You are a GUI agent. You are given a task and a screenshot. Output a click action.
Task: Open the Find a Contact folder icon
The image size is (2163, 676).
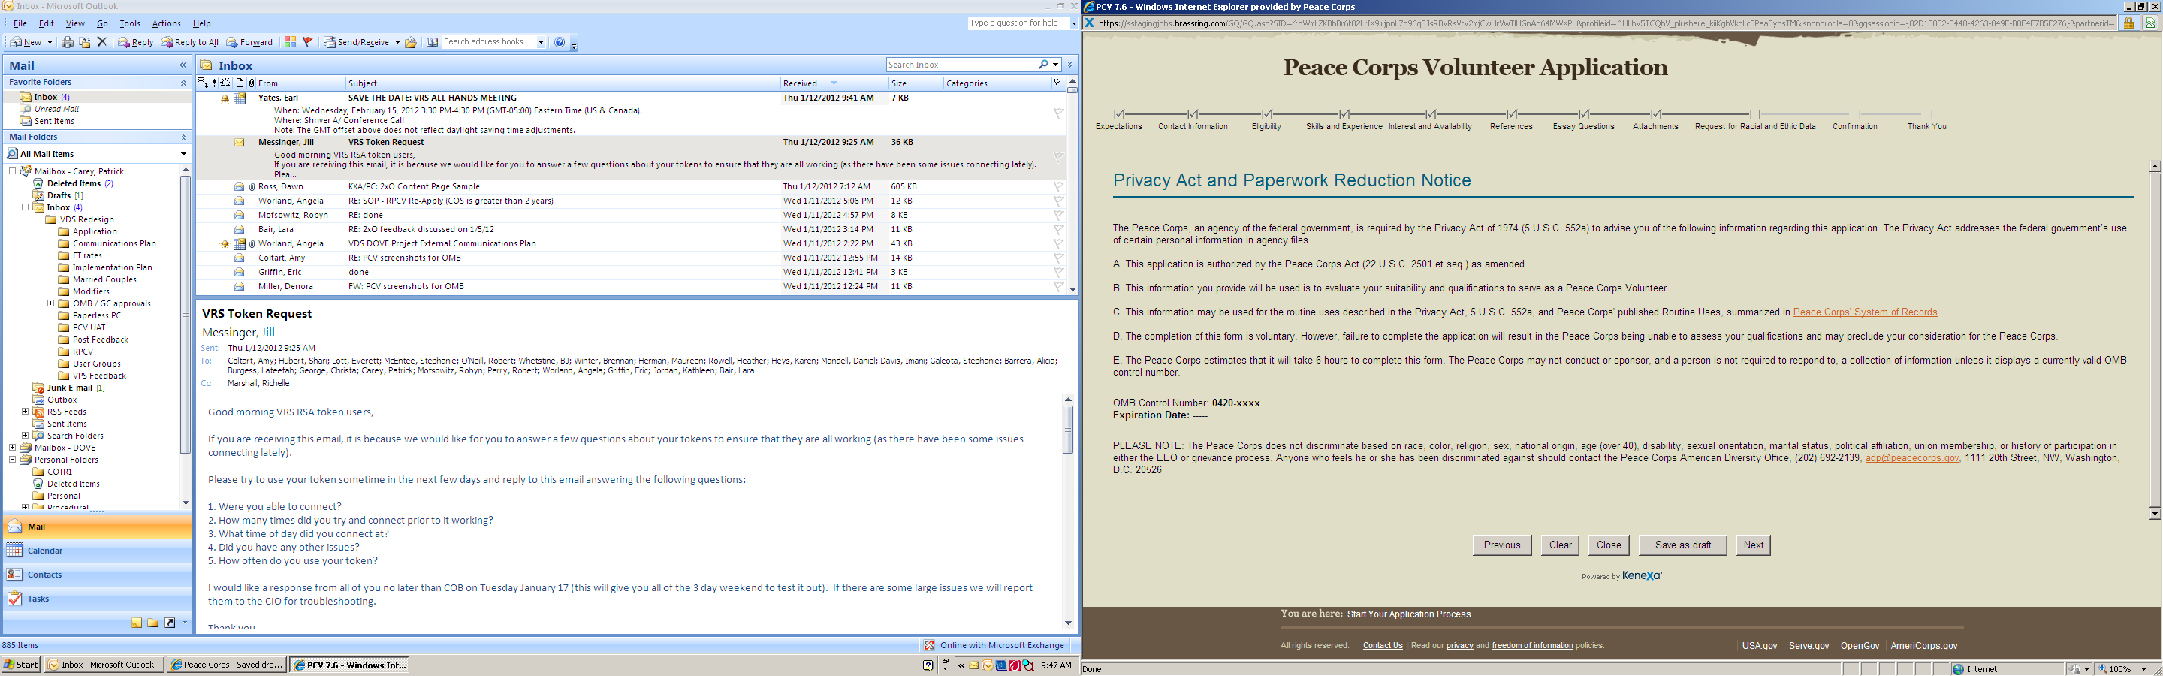tap(411, 42)
